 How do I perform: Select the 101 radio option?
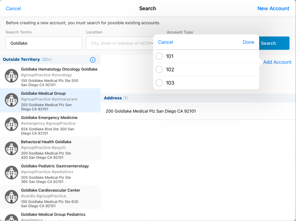click(159, 56)
